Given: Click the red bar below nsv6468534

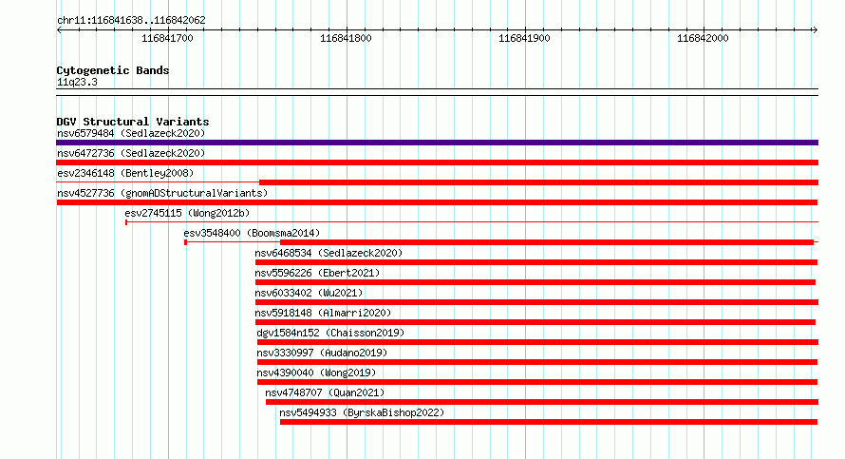Looking at the screenshot, I should point(536,262).
